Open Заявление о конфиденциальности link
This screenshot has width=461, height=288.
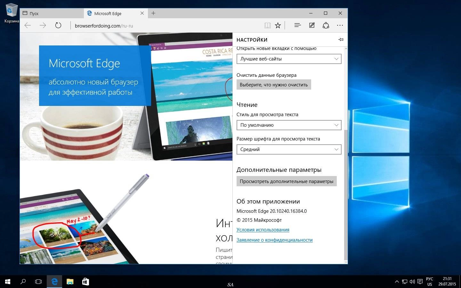point(275,240)
